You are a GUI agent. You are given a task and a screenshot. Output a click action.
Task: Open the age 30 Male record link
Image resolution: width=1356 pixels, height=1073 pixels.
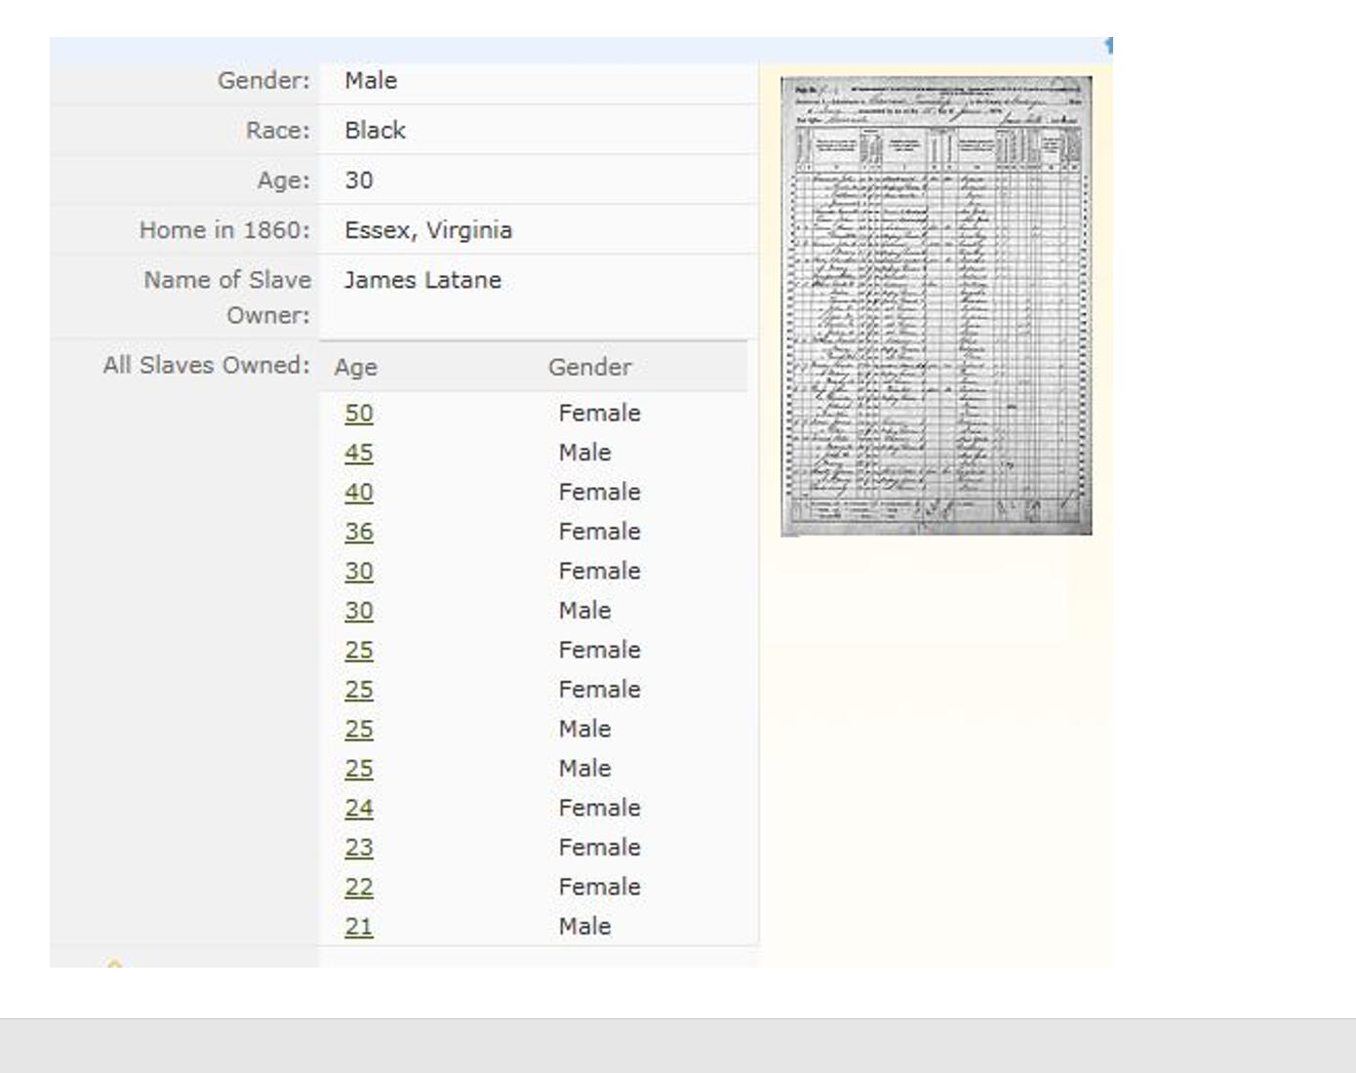(x=359, y=611)
